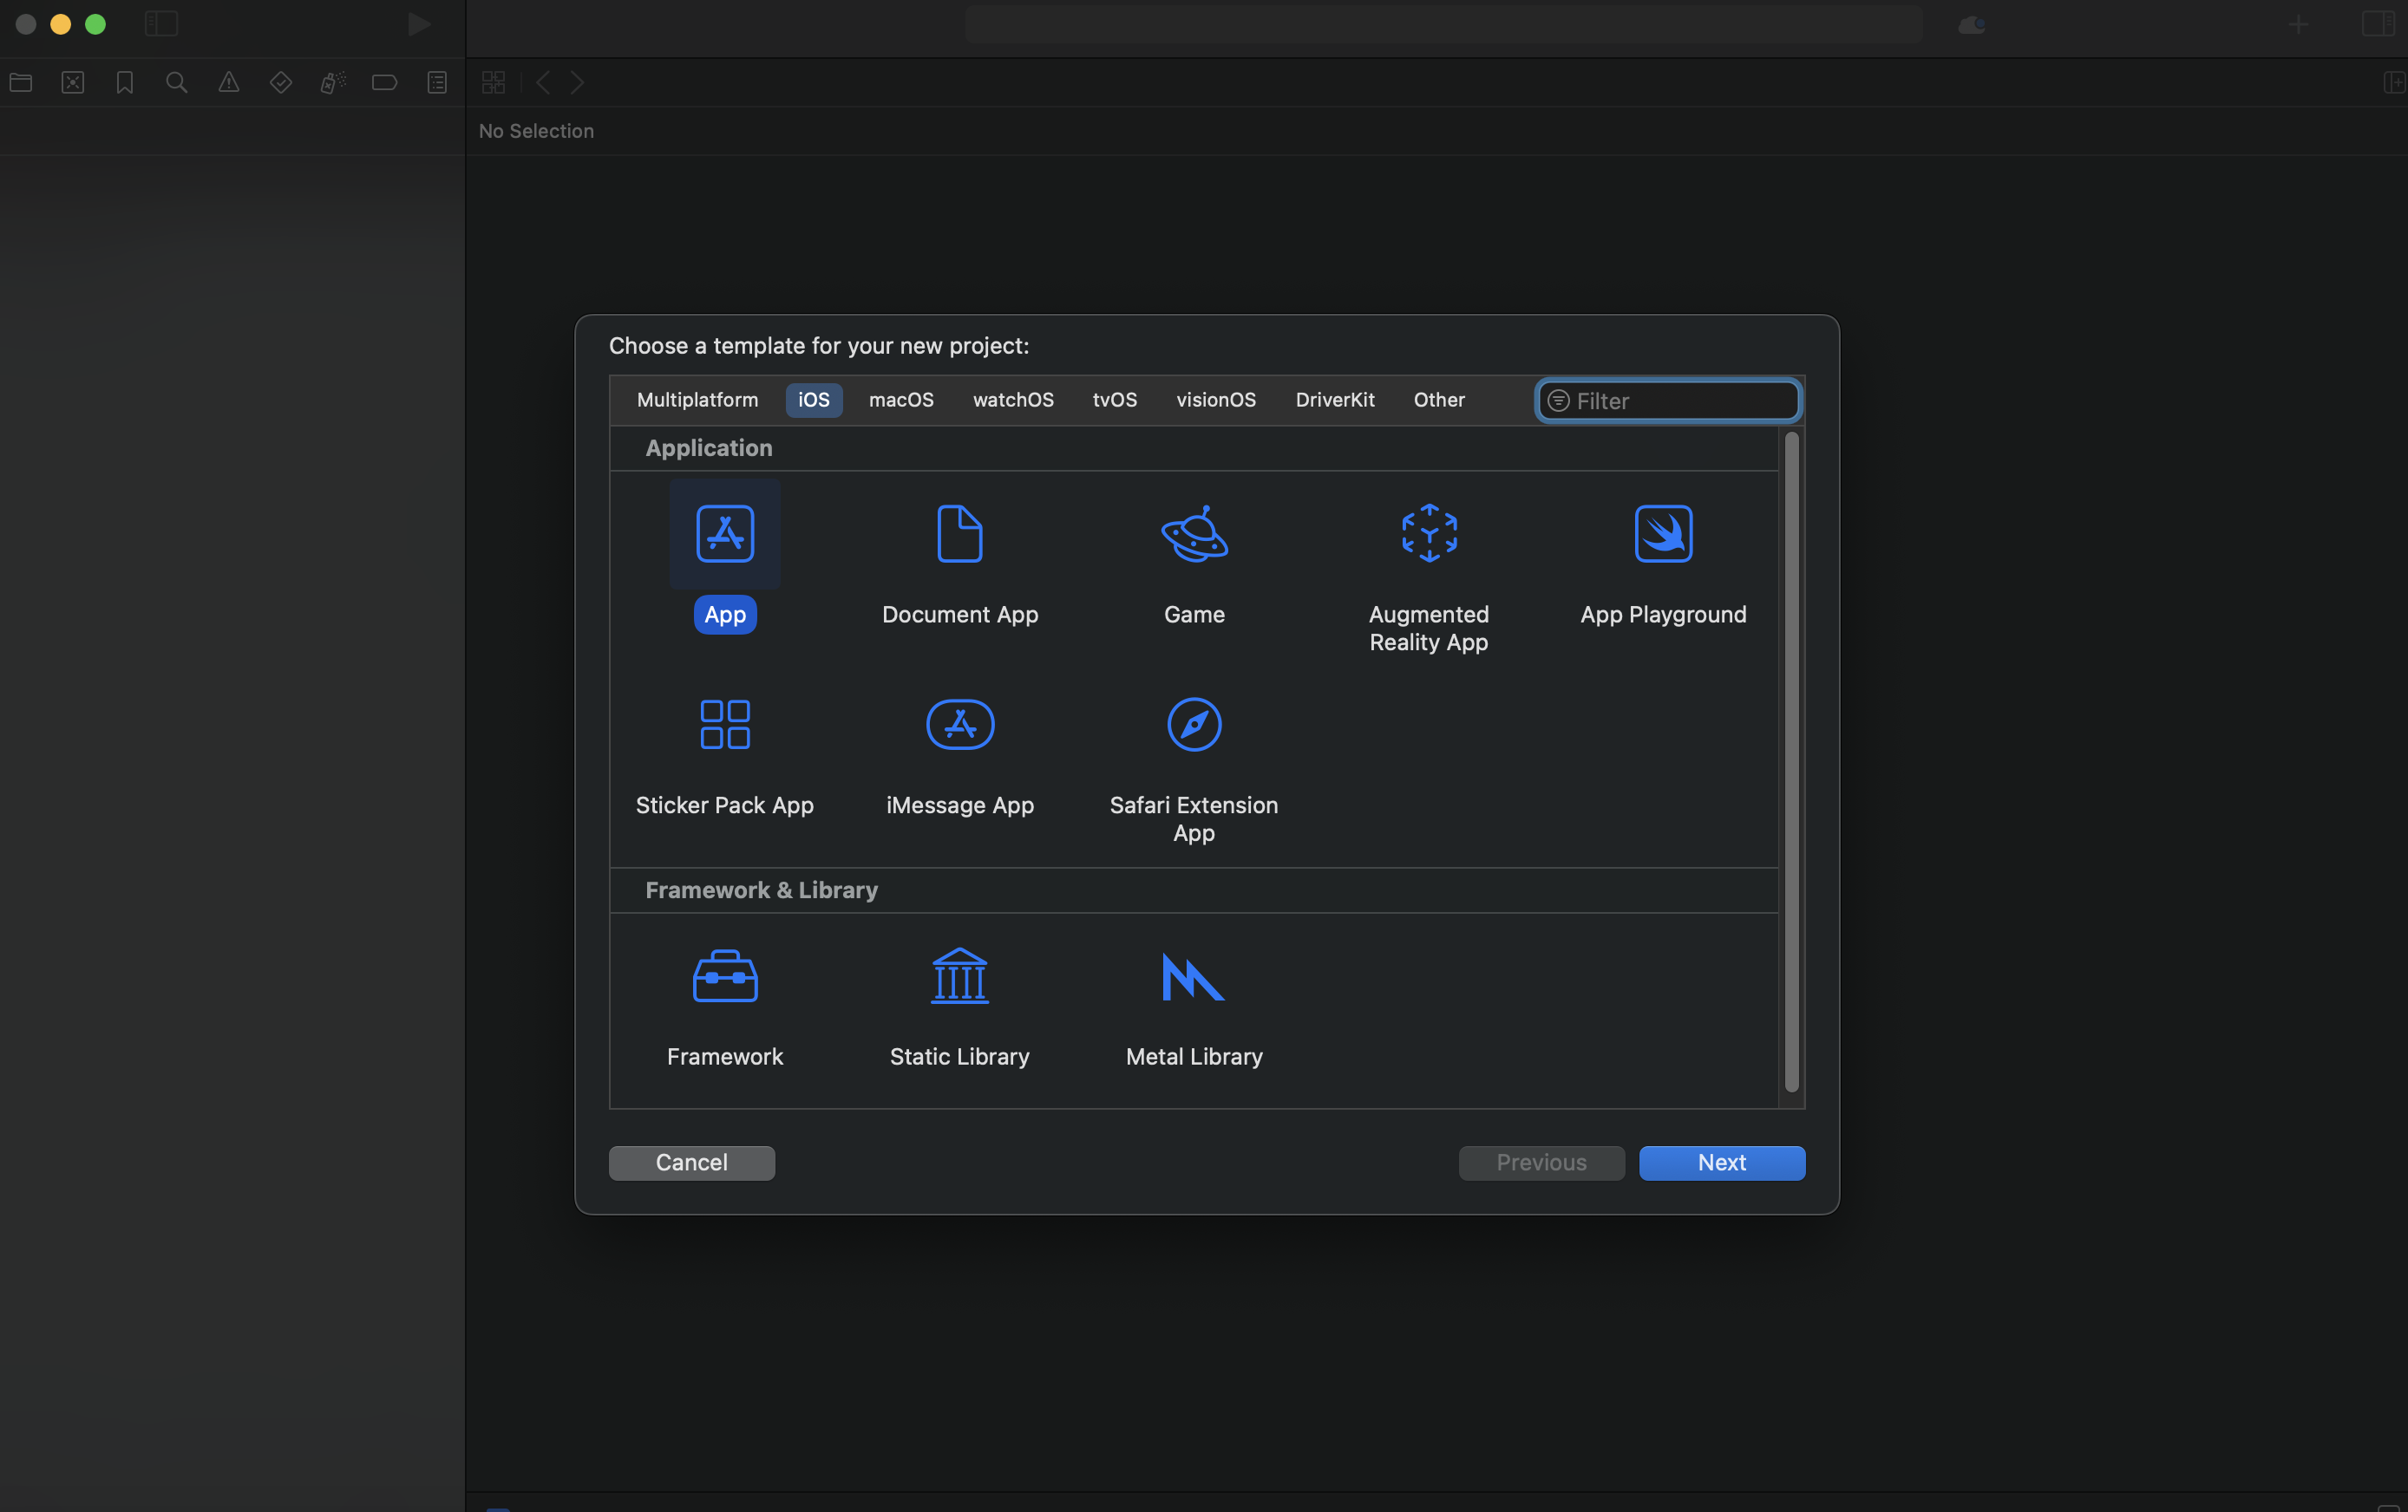
Task: Click the Next button
Action: pyautogui.click(x=1721, y=1163)
